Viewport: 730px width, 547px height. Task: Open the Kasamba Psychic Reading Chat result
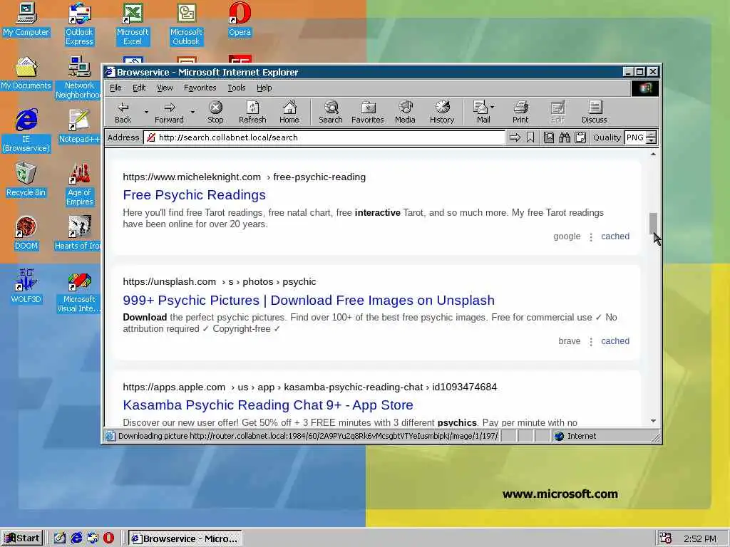268,405
